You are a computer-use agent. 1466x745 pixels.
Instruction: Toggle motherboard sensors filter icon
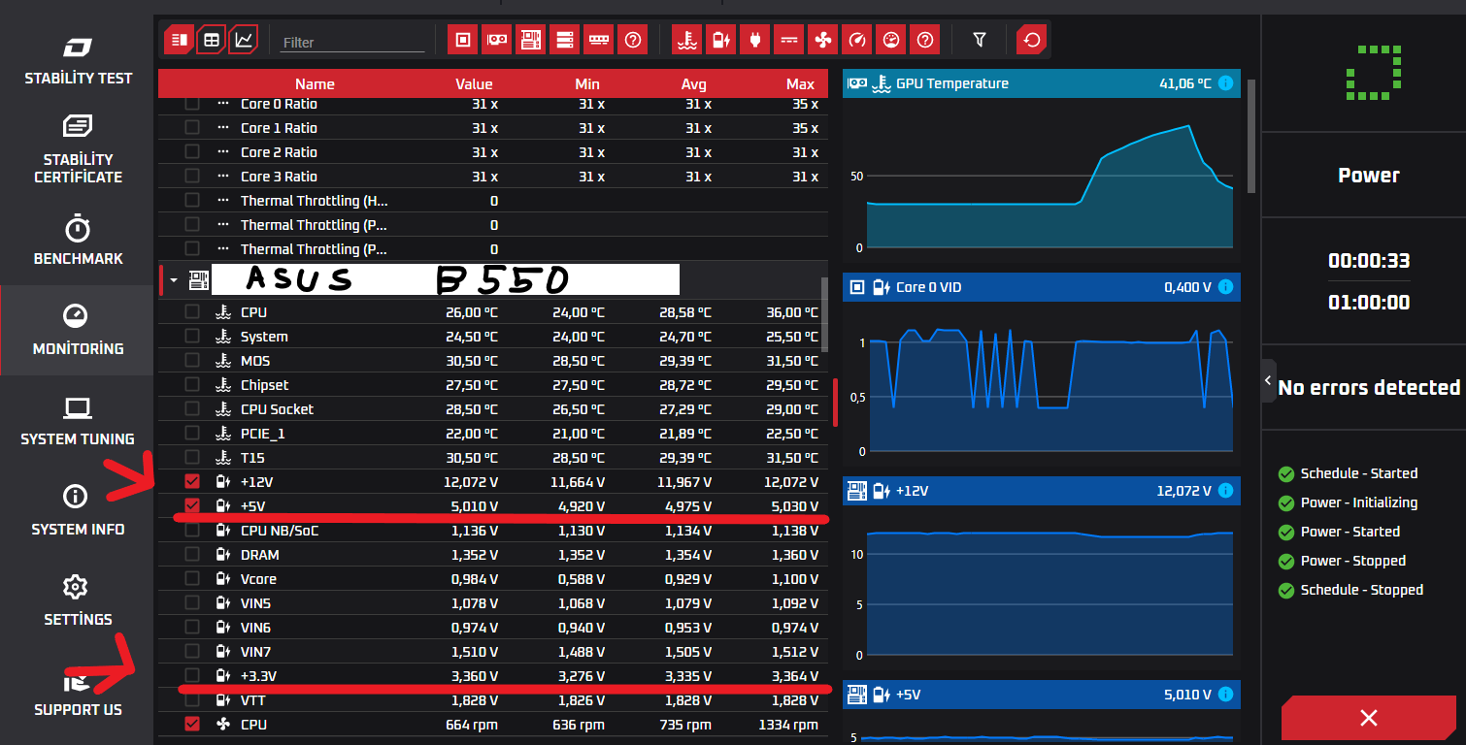pyautogui.click(x=531, y=40)
